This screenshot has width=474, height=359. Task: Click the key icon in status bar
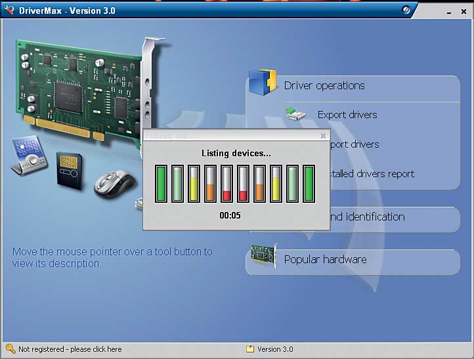11,349
